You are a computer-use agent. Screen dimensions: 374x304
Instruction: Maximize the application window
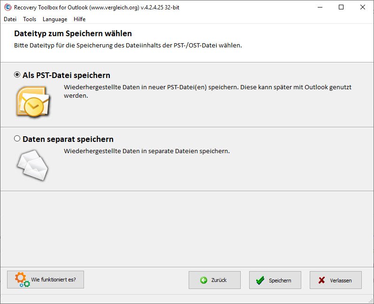(341, 7)
